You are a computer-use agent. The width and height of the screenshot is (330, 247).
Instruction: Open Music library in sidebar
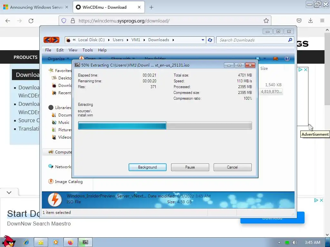click(x=64, y=122)
